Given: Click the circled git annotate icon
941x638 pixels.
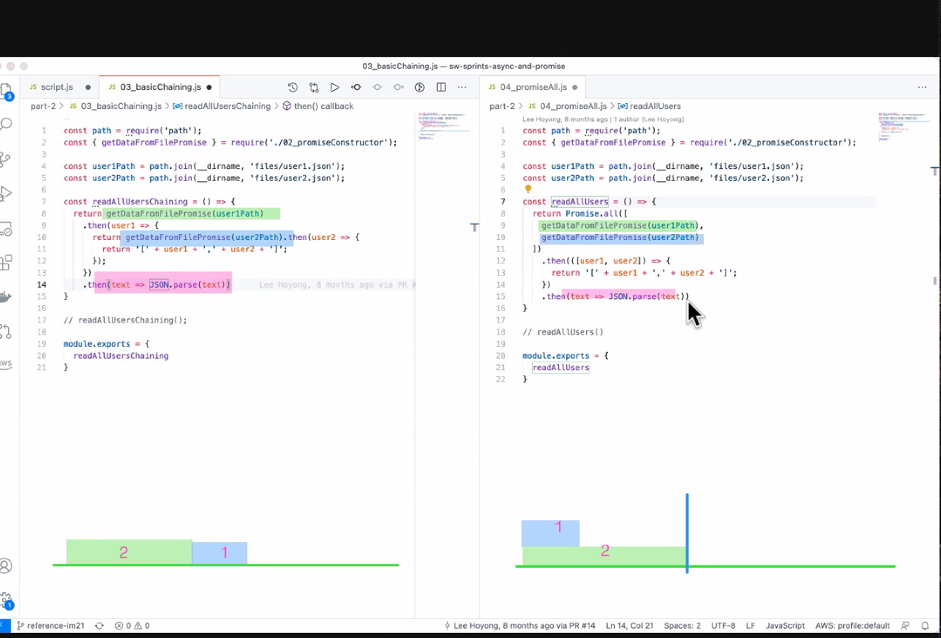Looking at the screenshot, I should [x=420, y=87].
